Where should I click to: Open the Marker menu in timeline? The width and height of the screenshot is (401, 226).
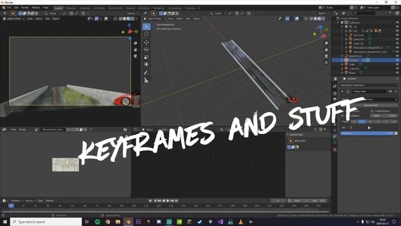pyautogui.click(x=49, y=201)
